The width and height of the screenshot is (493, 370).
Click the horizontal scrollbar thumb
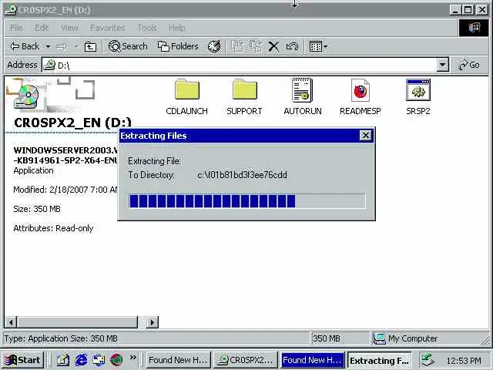click(77, 322)
